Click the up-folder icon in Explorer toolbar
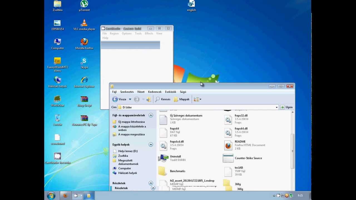Screen dimensions: 356x200 [x=149, y=99]
